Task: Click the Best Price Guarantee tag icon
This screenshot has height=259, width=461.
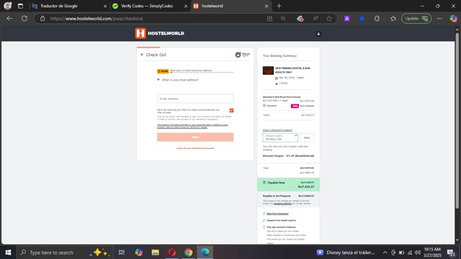Action: tap(264, 214)
